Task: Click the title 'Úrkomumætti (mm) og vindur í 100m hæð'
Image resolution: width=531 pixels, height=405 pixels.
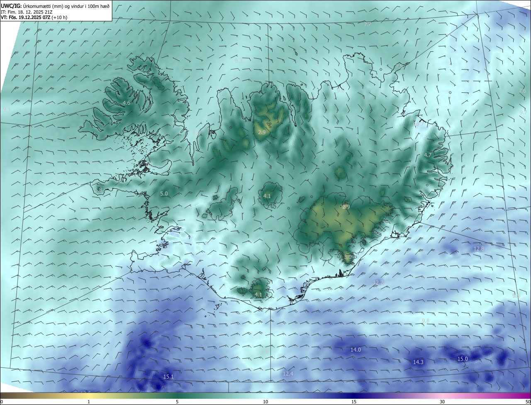Action: [66, 6]
